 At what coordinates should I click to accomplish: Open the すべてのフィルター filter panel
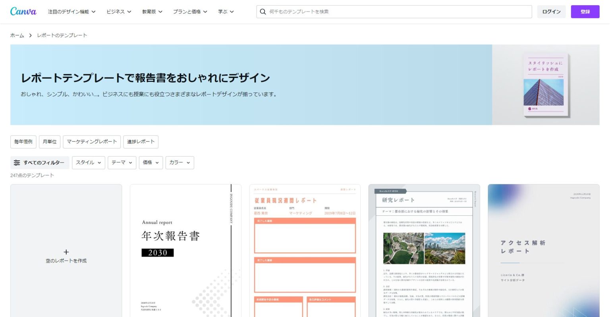click(40, 162)
